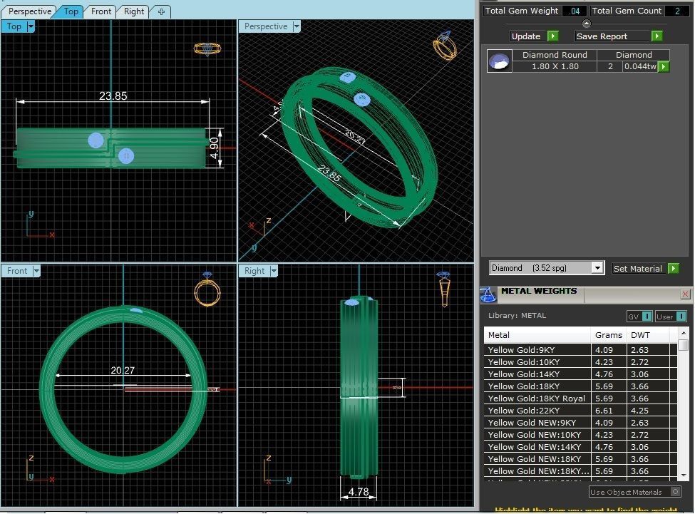Switch to the Top viewport tab
695x514 pixels.
(71, 11)
